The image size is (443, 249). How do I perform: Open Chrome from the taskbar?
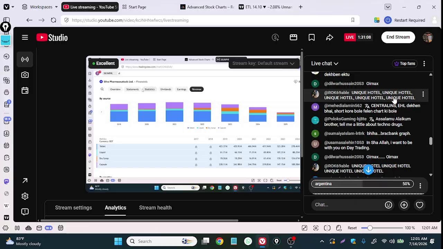(x=219, y=241)
